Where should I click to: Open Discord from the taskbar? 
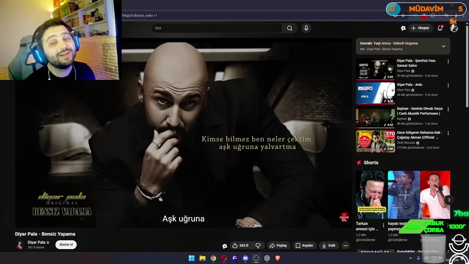245,258
